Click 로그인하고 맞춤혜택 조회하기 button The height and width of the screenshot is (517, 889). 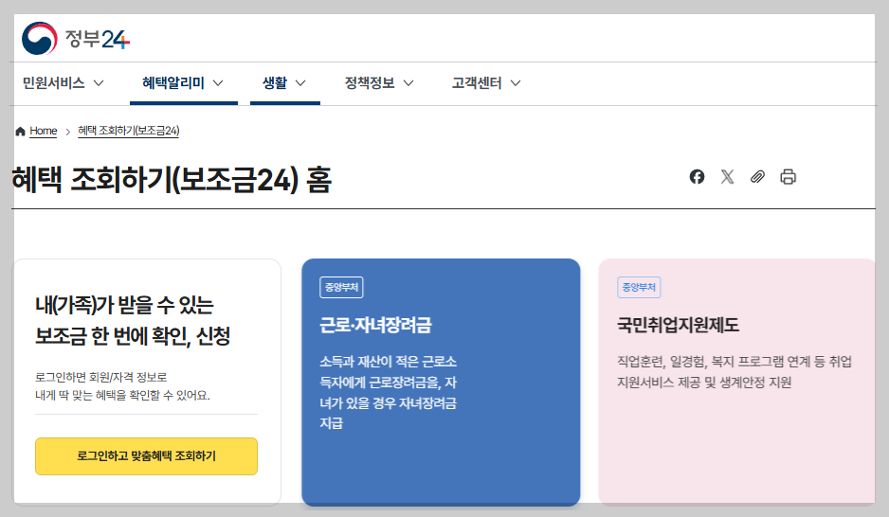point(146,455)
